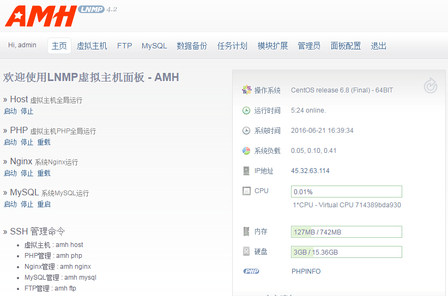Open the 数据备份 menu

(x=192, y=46)
